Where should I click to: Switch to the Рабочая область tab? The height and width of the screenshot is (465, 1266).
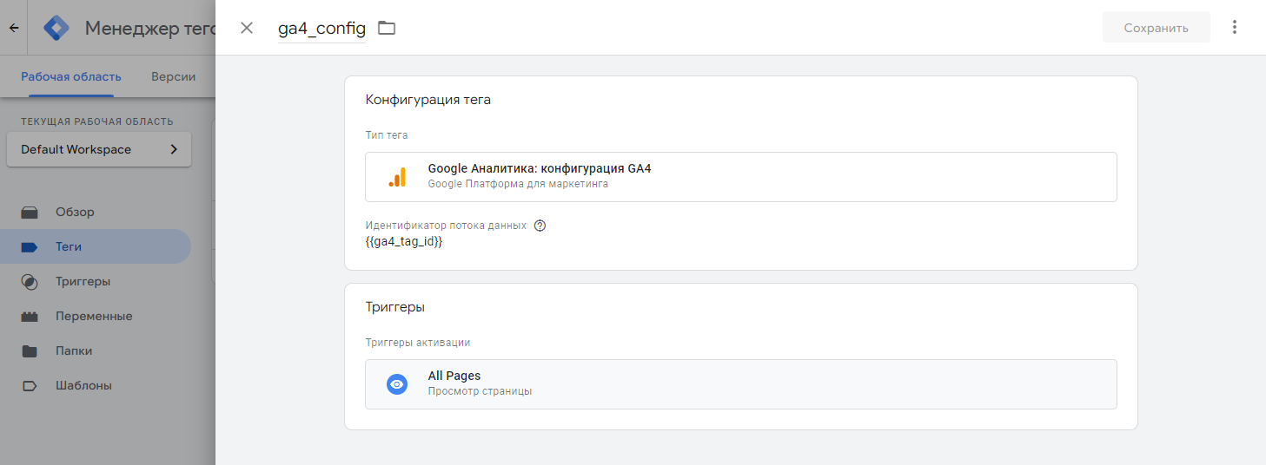point(71,76)
